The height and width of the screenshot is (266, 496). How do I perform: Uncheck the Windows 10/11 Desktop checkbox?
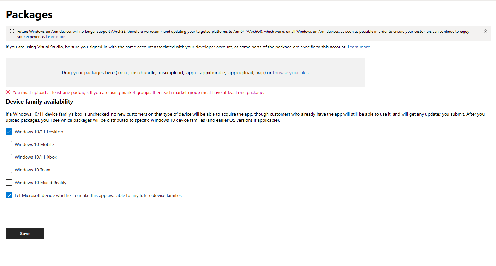9,132
